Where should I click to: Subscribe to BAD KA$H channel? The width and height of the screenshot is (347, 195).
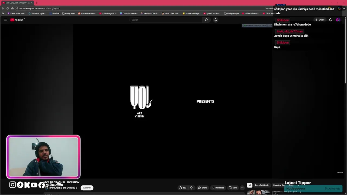pyautogui.click(x=87, y=188)
